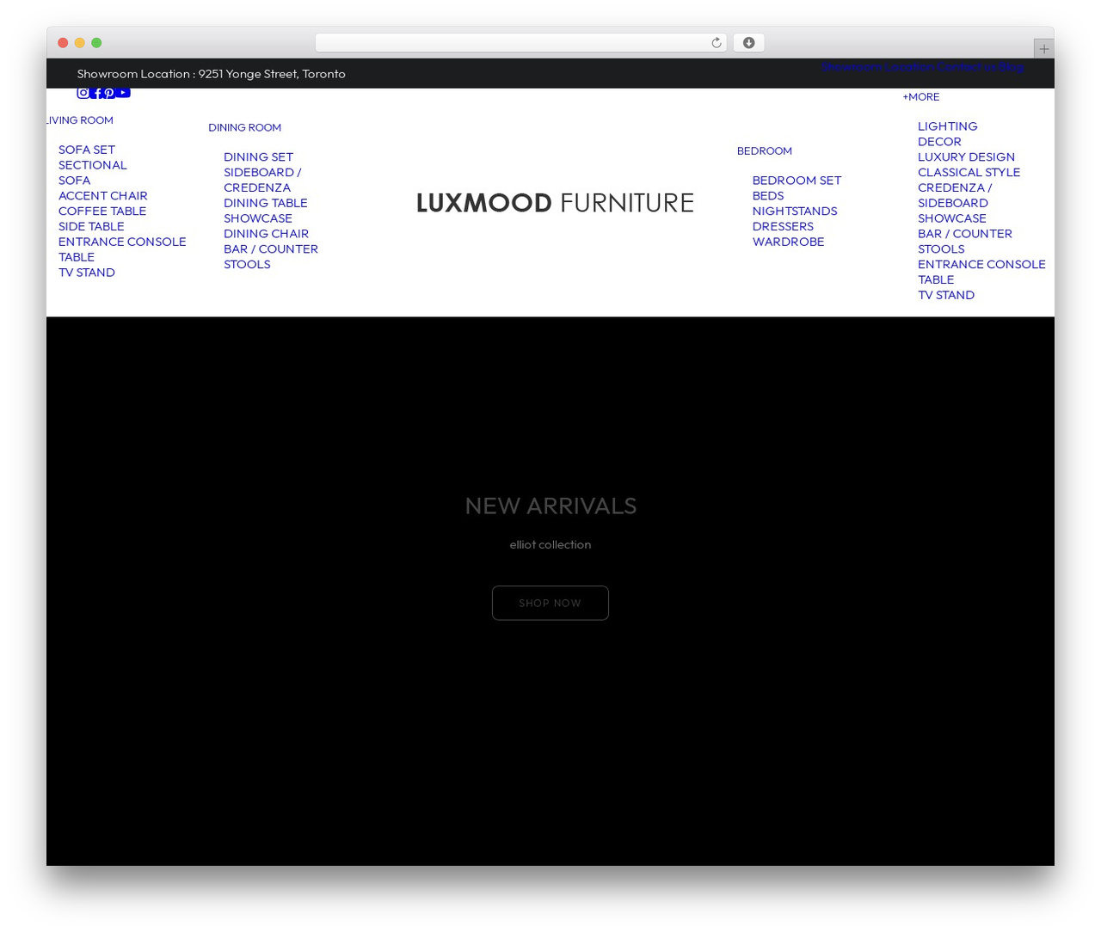Open the COFFEE TABLE category
Viewport: 1101px width, 932px height.
tap(102, 212)
